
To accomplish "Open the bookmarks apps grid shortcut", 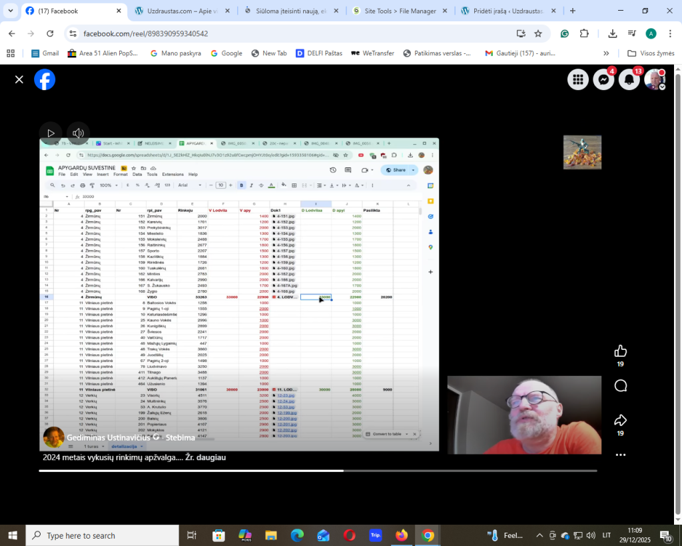I will 11,53.
